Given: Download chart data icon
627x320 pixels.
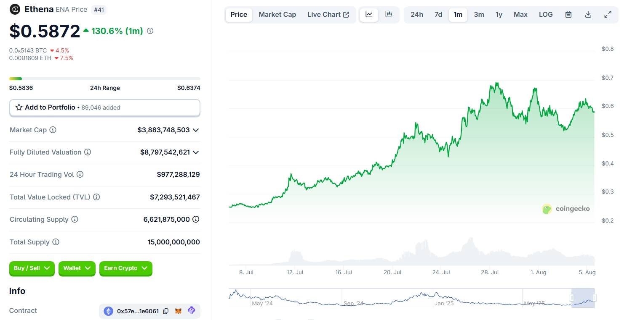Looking at the screenshot, I should click(588, 15).
